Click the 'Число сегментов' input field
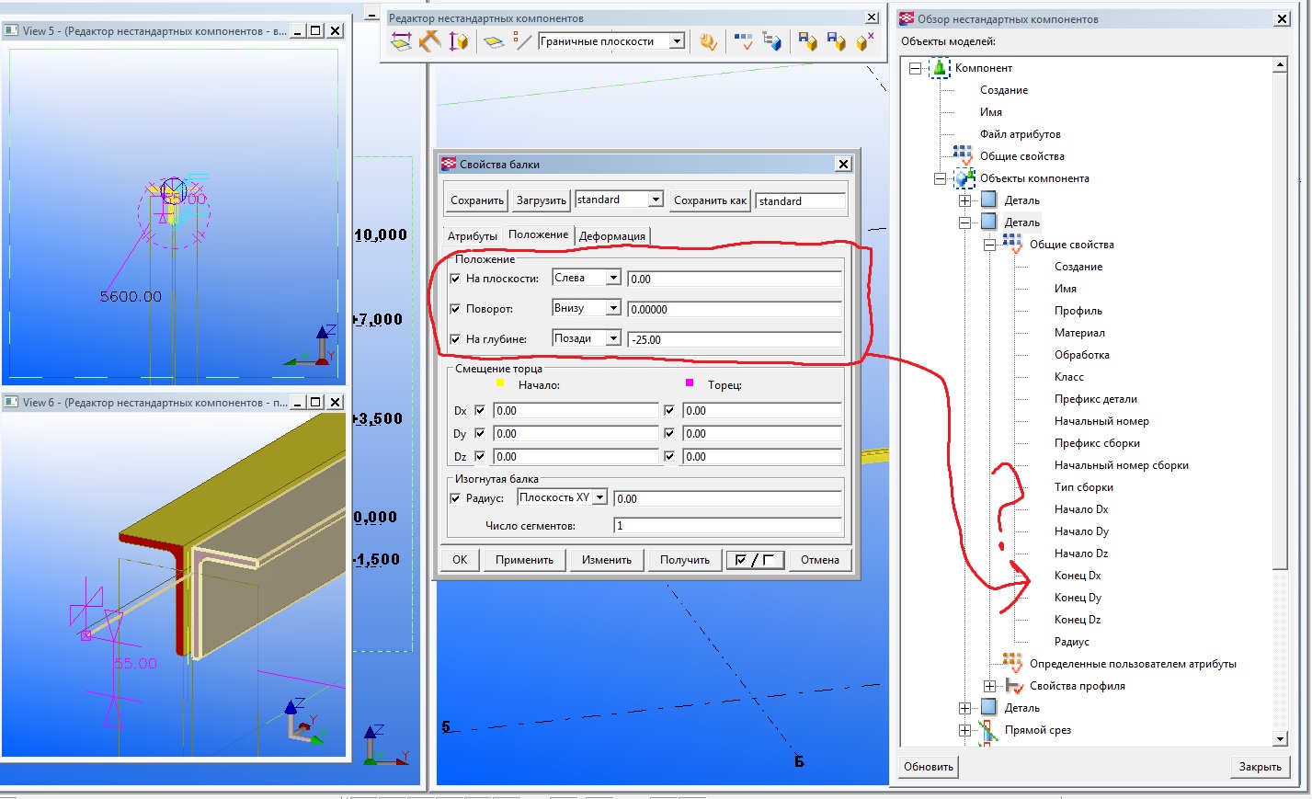This screenshot has height=799, width=1312. 726,526
